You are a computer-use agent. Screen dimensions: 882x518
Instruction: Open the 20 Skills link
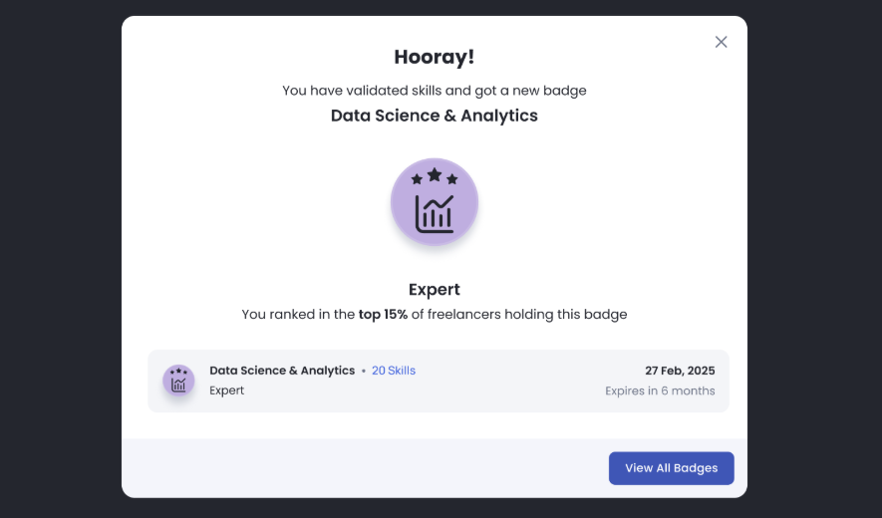tap(394, 371)
